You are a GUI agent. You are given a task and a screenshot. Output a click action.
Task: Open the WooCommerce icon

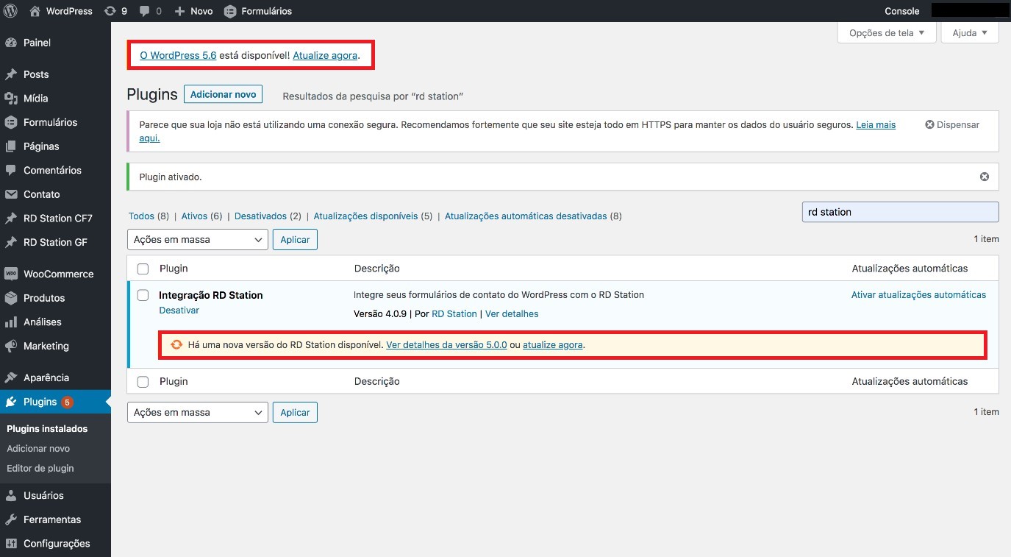point(11,274)
